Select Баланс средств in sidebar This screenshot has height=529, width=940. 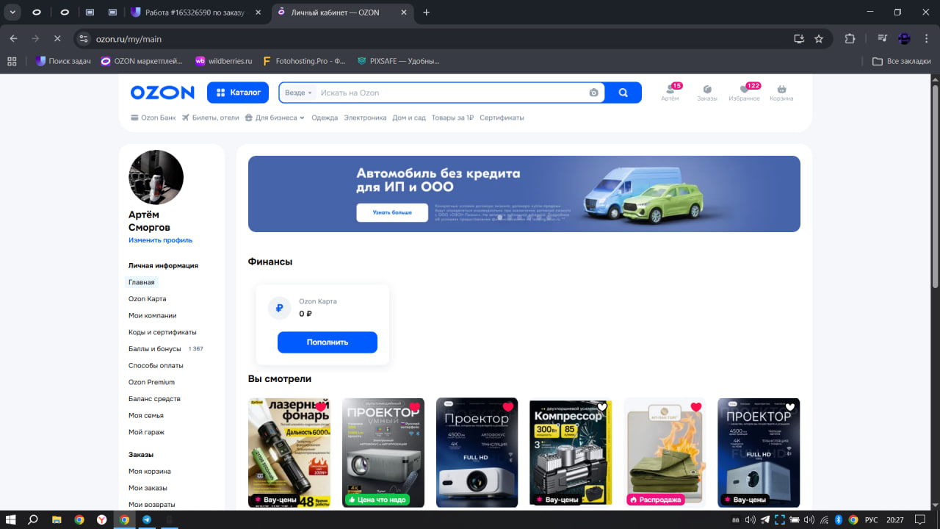click(154, 399)
